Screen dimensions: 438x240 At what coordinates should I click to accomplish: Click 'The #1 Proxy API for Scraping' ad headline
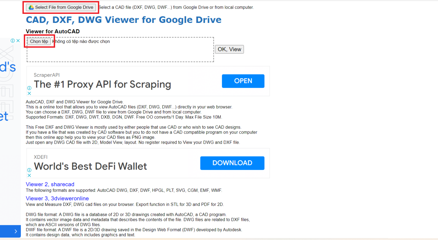103,85
